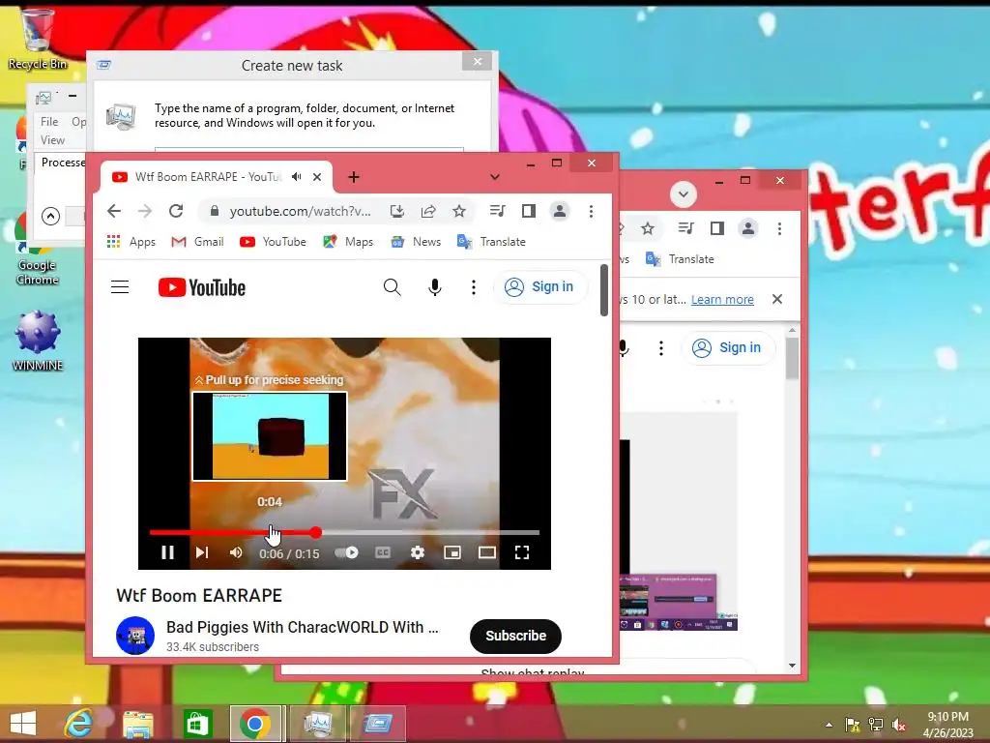The image size is (990, 743).
Task: Click the video progress bar
Action: click(344, 533)
